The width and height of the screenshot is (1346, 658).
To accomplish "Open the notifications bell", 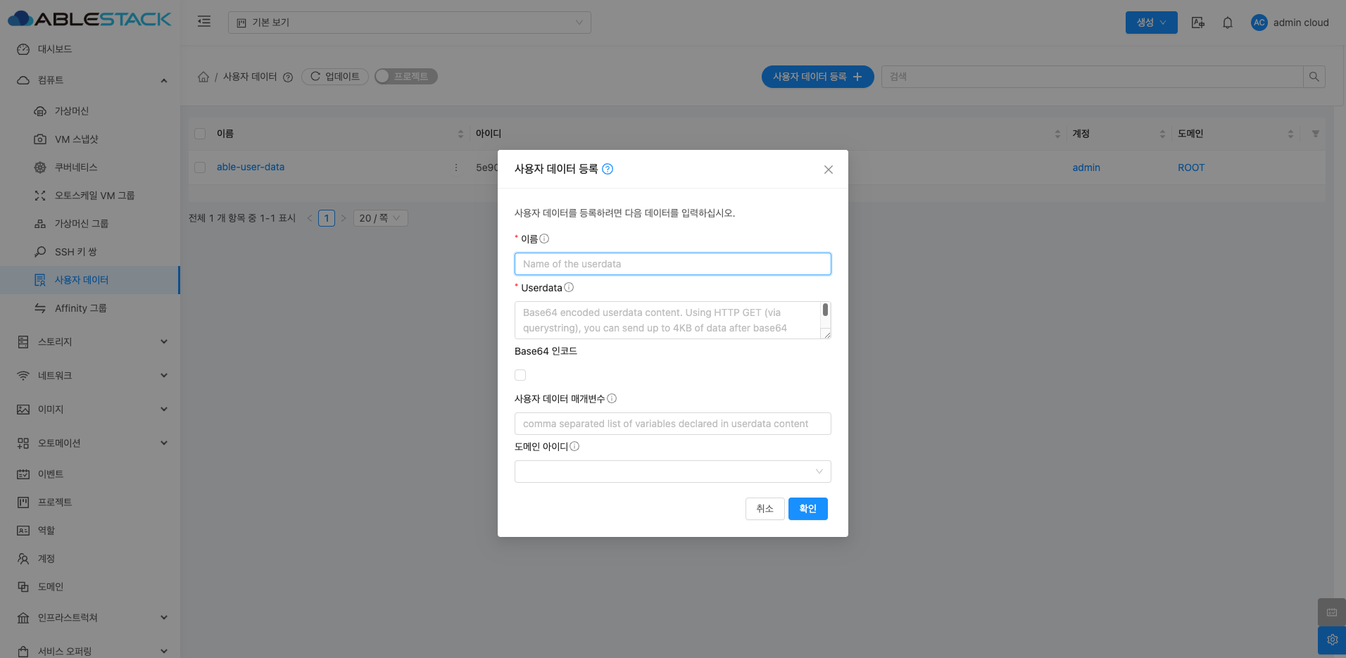I will [1228, 23].
